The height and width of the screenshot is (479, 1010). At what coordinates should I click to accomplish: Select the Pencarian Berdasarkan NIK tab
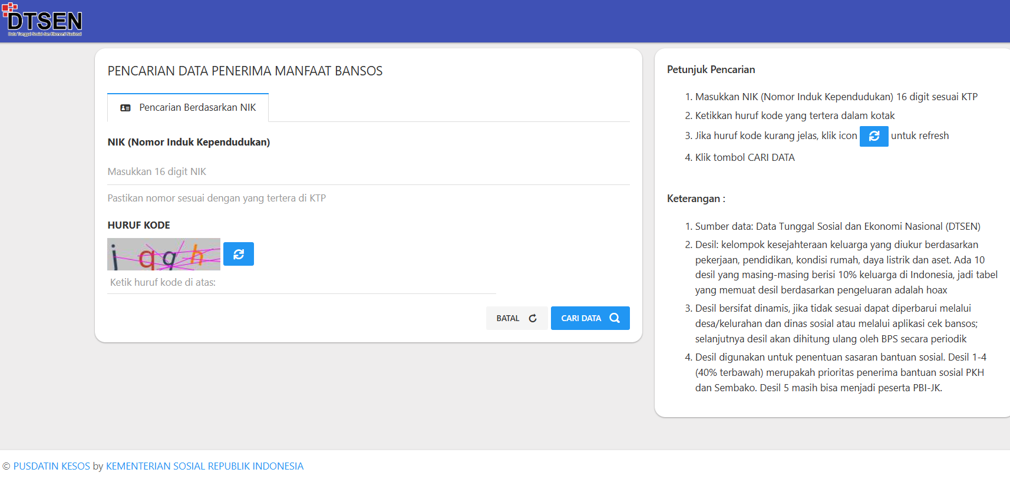point(188,108)
